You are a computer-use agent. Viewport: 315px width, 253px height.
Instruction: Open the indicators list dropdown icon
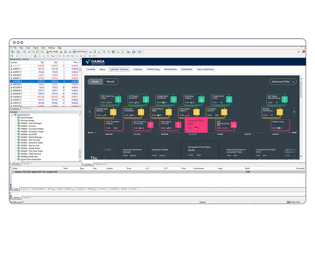128,52
